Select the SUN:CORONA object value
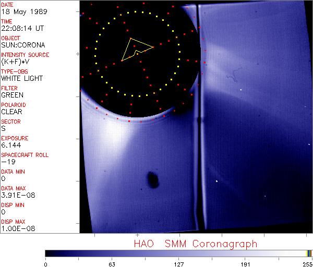The height and width of the screenshot is (267, 313). click(23, 45)
